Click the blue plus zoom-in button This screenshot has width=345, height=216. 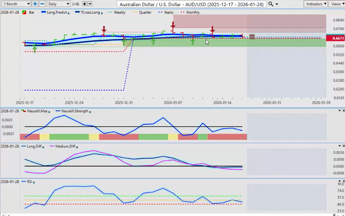(x=35, y=4)
